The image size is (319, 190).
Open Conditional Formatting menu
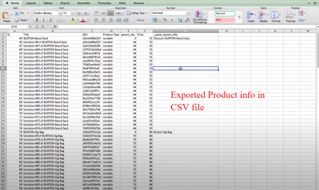(x=200, y=17)
